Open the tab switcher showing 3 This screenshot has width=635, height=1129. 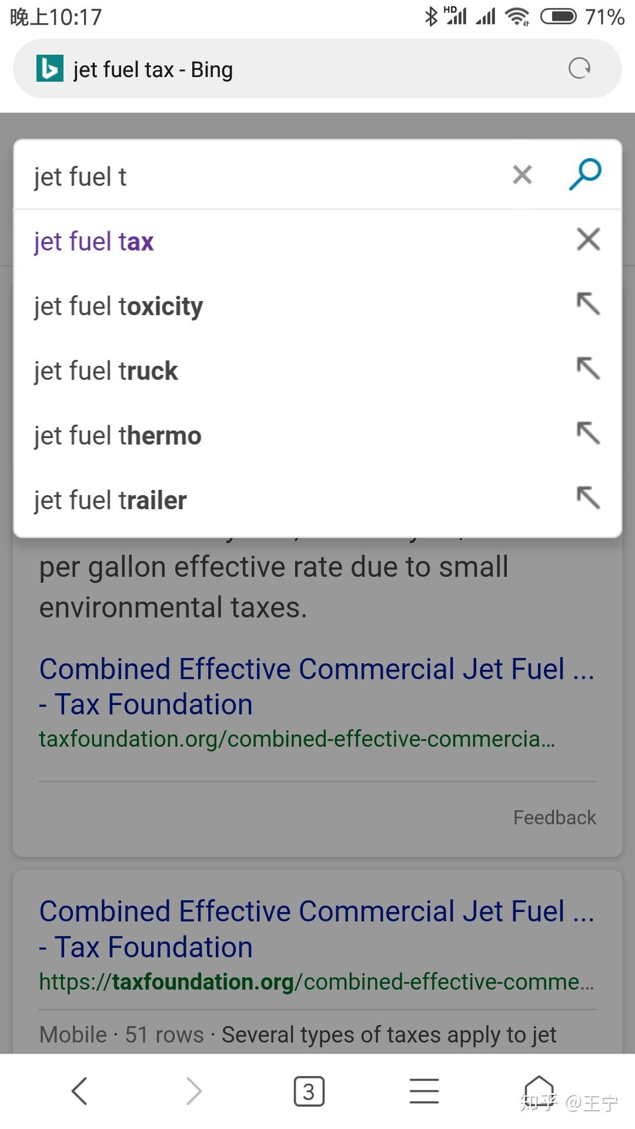(x=309, y=1091)
